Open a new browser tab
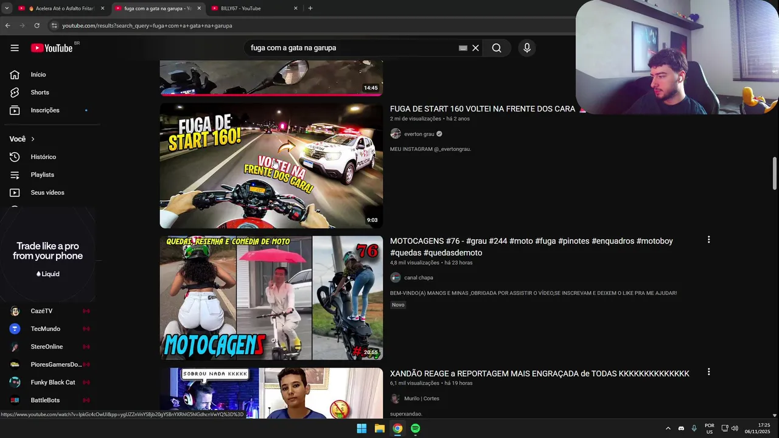Screen dimensions: 779x438 coord(310,9)
